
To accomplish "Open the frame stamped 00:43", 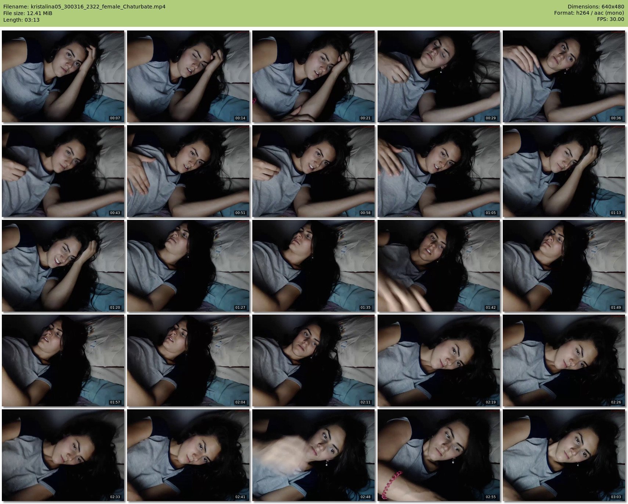I will tap(63, 171).
